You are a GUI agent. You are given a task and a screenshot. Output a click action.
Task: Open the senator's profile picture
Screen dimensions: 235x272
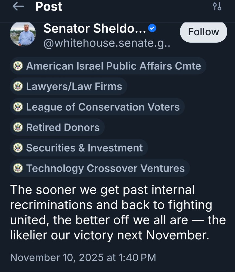click(x=23, y=34)
